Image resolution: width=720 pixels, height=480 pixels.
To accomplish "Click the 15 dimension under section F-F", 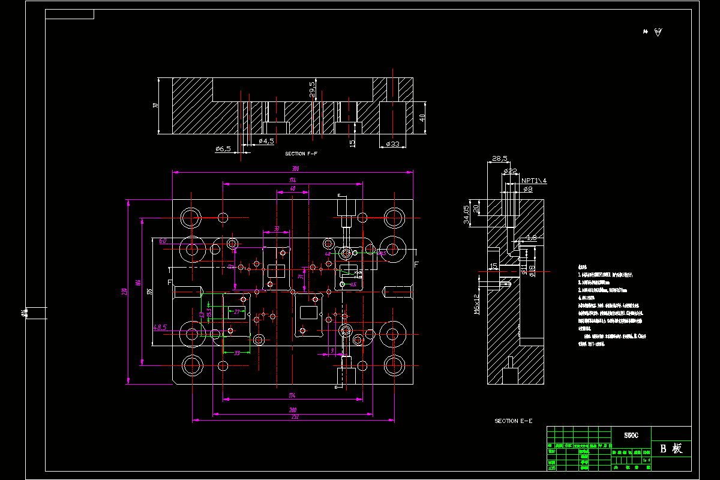I will 352,143.
